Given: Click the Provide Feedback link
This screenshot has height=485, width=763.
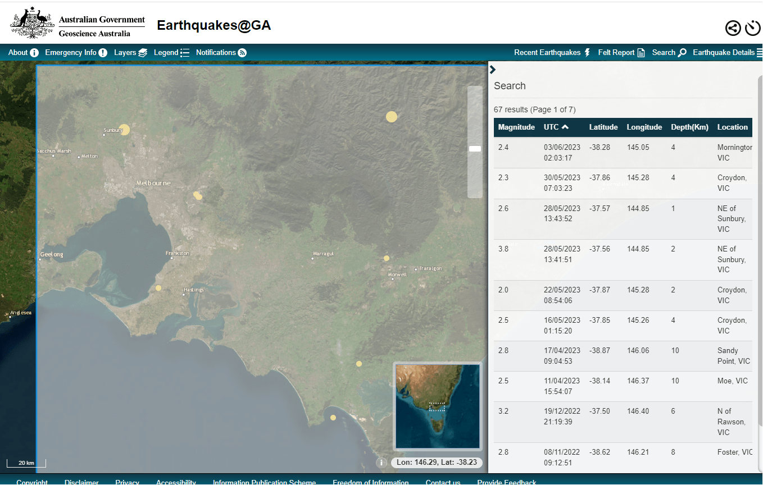Looking at the screenshot, I should point(506,482).
